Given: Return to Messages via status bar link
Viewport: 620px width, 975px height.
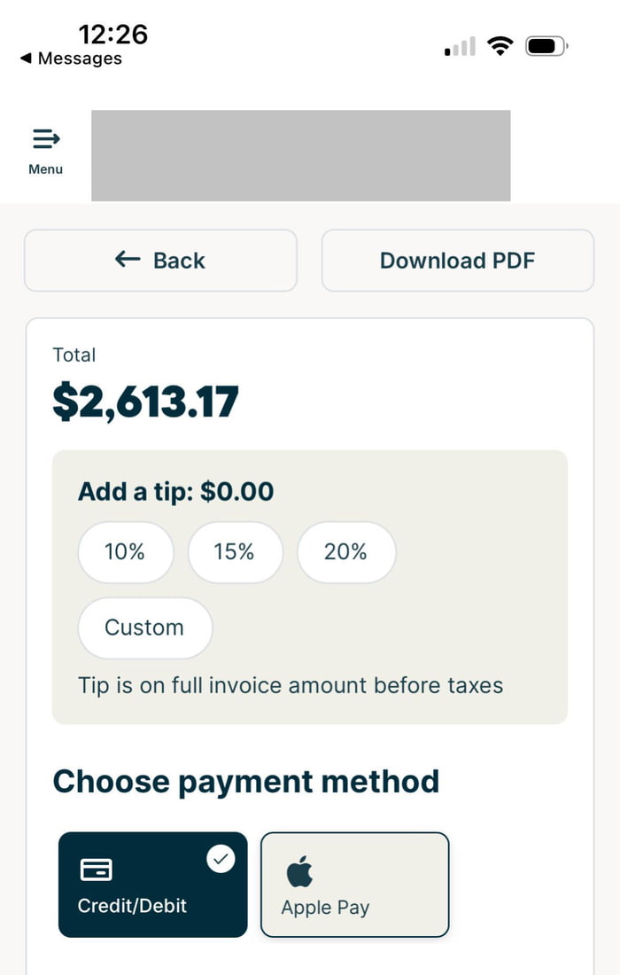Looking at the screenshot, I should tap(72, 58).
